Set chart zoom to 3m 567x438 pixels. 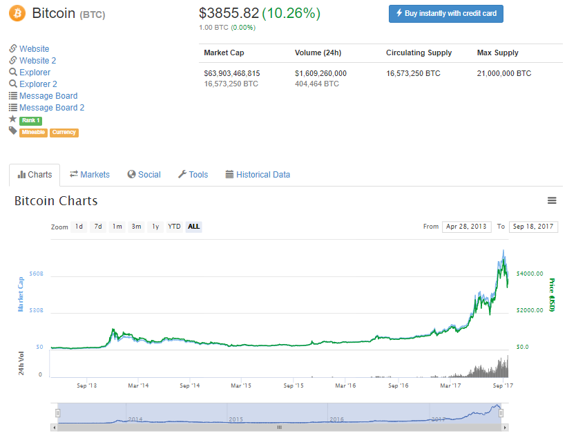136,227
